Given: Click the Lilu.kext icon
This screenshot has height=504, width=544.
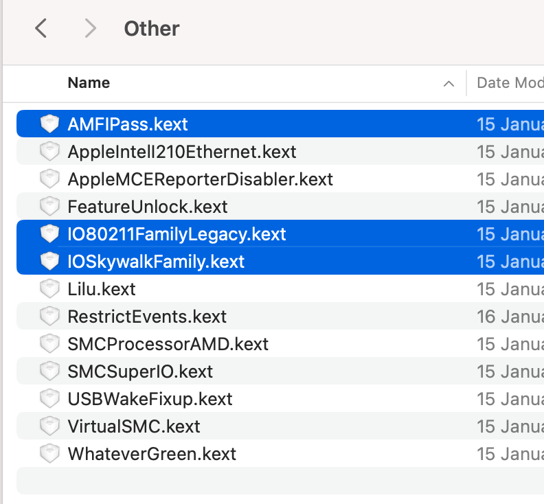Looking at the screenshot, I should click(49, 288).
